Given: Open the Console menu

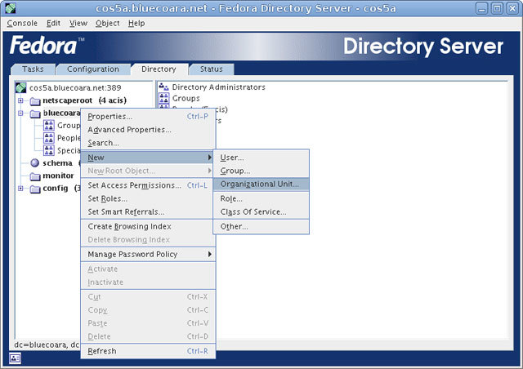Looking at the screenshot, I should pos(22,24).
